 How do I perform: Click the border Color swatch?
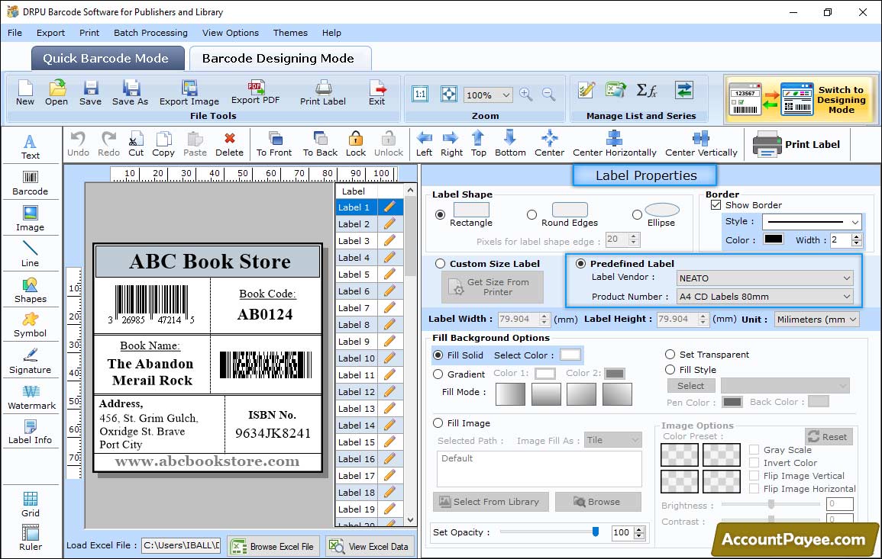773,239
